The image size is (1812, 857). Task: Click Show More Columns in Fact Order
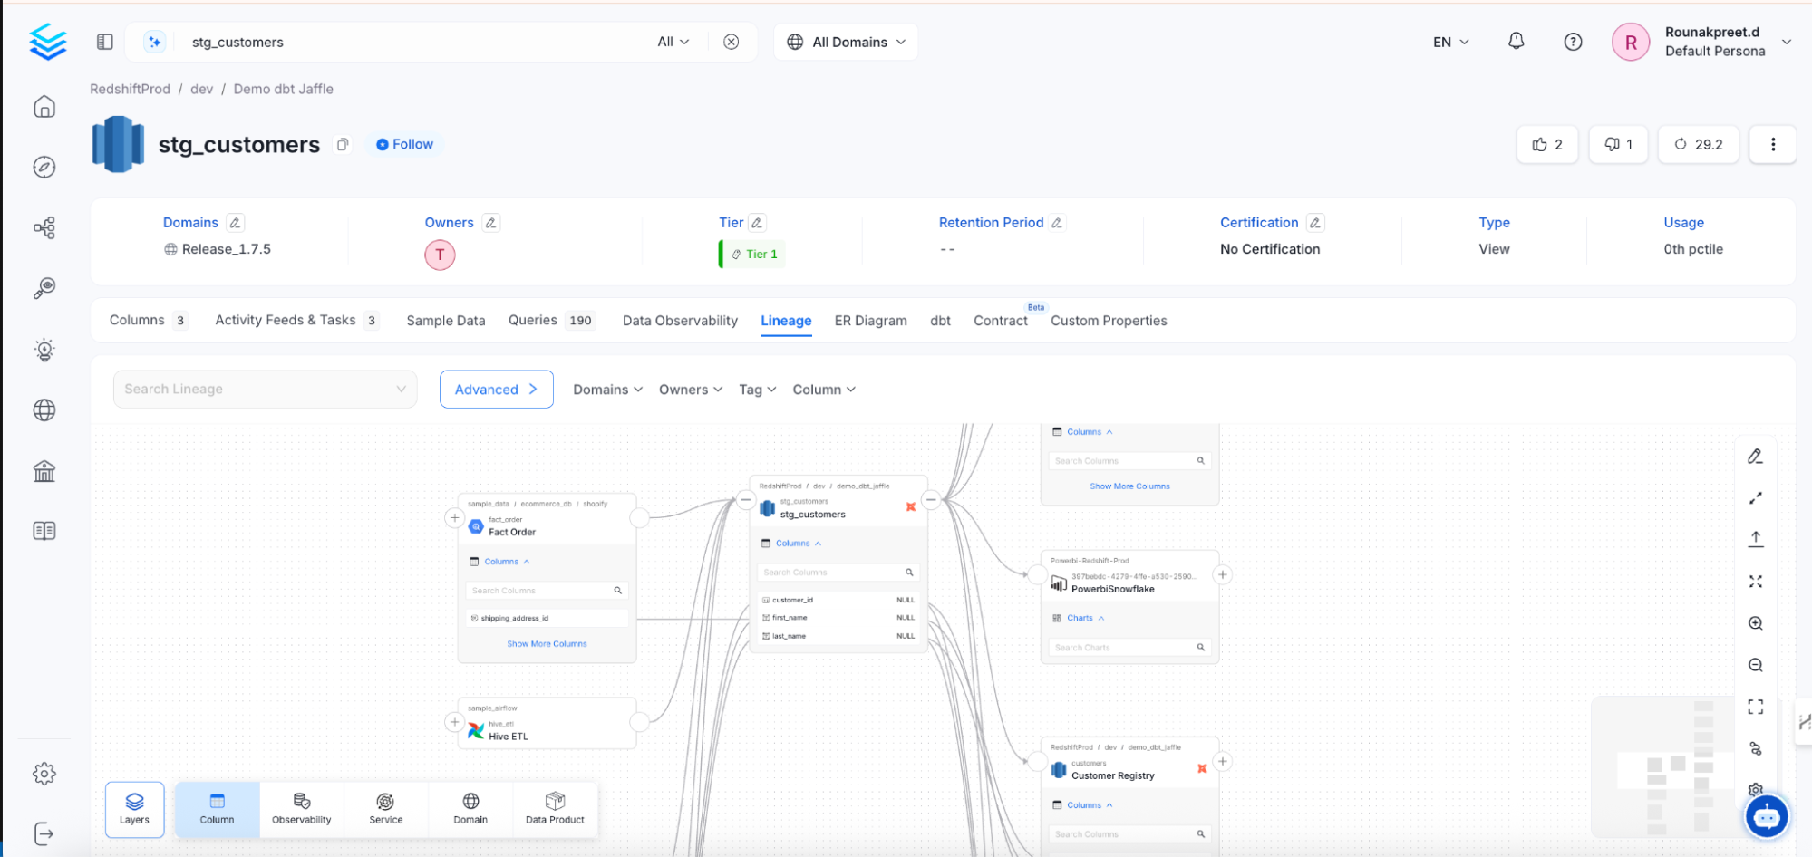[x=547, y=644]
